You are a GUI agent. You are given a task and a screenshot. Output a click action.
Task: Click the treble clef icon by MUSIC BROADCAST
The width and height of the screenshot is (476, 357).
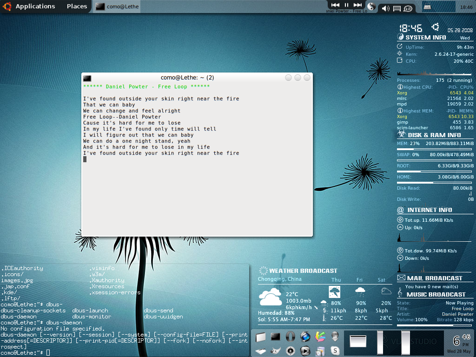[400, 292]
